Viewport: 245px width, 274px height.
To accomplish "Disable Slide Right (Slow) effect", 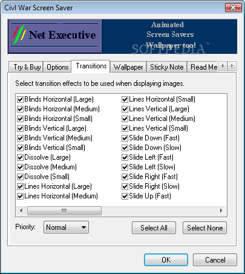I will pyautogui.click(x=125, y=186).
